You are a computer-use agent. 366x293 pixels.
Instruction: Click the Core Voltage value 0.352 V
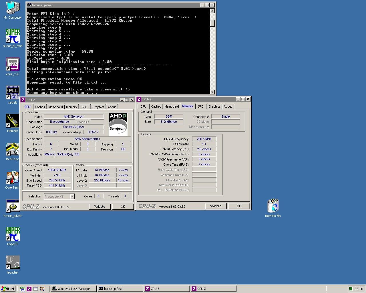pos(93,132)
